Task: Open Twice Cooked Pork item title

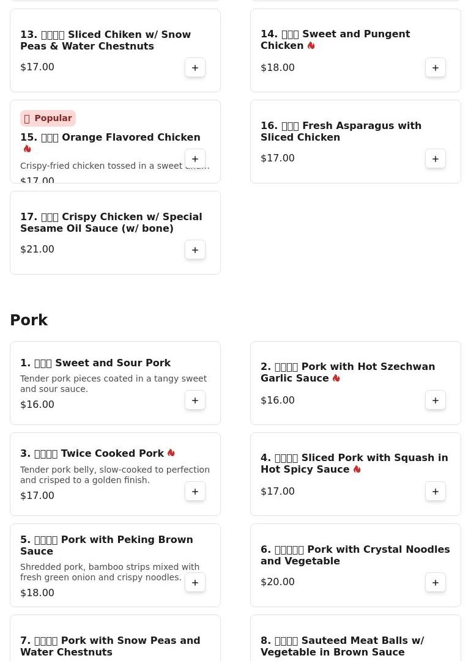Action: pyautogui.click(x=92, y=454)
